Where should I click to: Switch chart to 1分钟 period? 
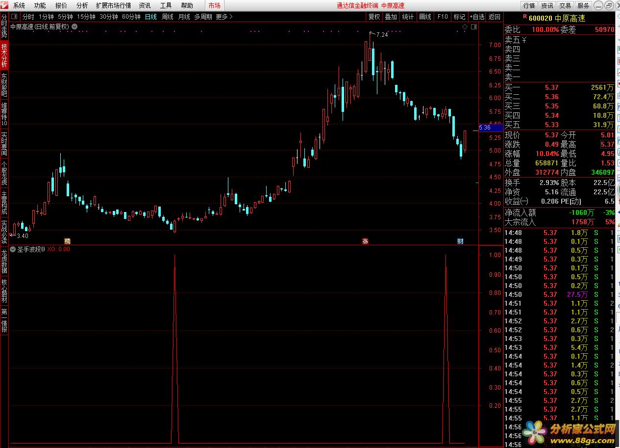pos(46,17)
